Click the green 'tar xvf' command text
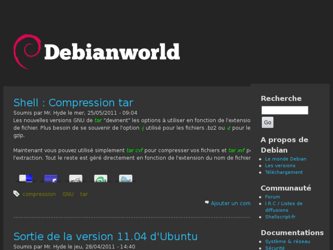 (x=237, y=150)
